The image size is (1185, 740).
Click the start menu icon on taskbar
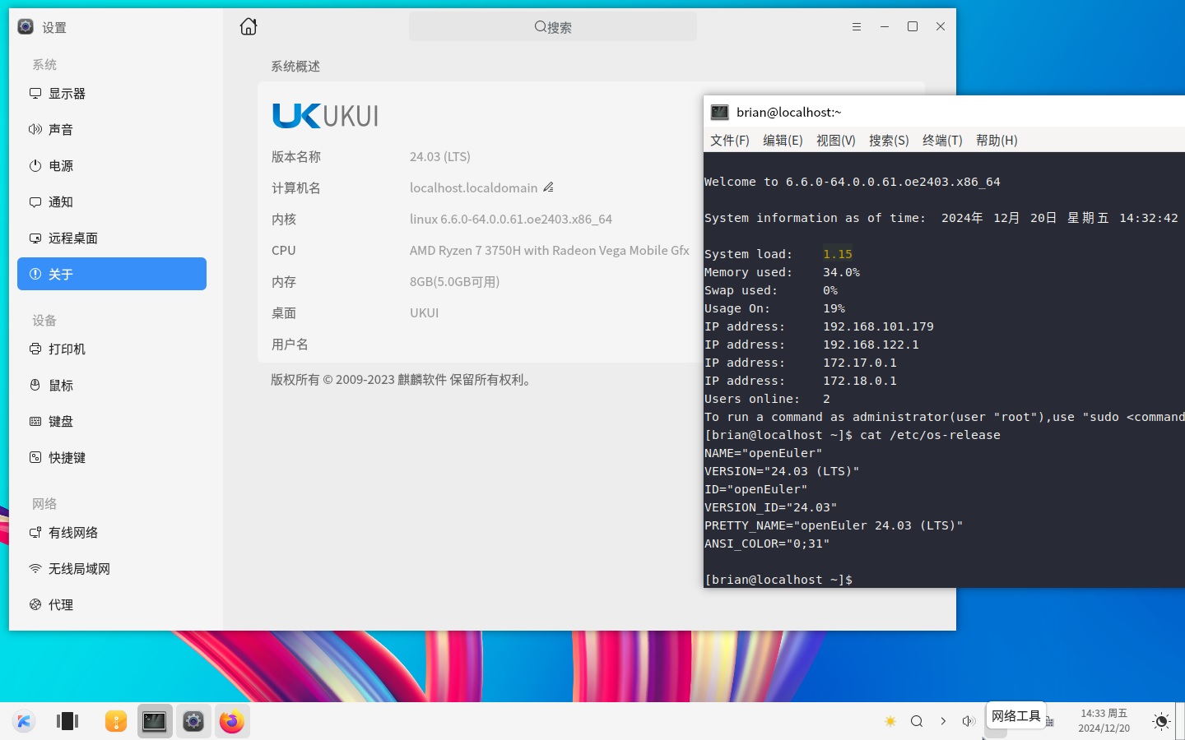24,721
